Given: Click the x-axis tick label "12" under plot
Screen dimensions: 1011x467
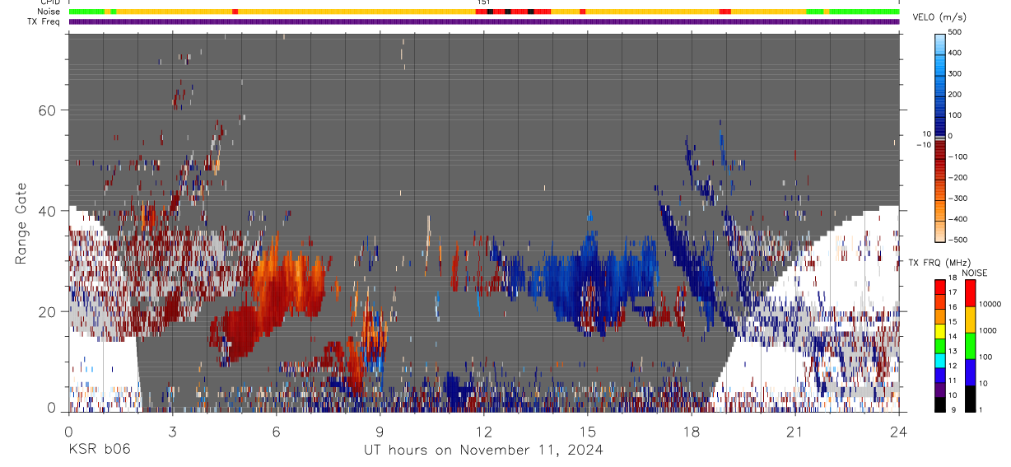Looking at the screenshot, I should pos(483,432).
